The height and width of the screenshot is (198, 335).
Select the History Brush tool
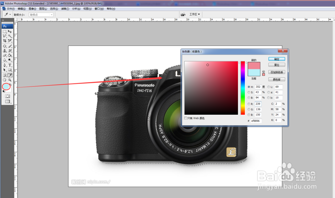(10, 51)
